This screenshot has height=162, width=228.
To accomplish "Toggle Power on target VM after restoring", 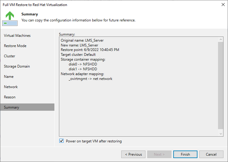I will pyautogui.click(x=62, y=141).
